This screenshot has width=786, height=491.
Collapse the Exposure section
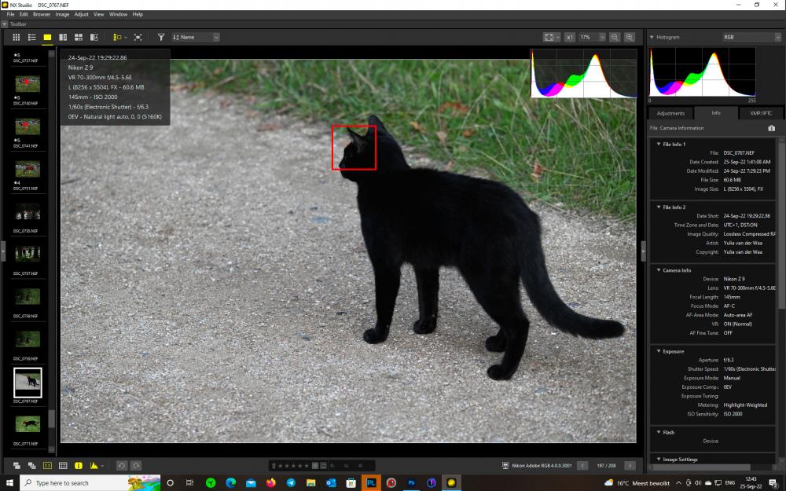(658, 351)
